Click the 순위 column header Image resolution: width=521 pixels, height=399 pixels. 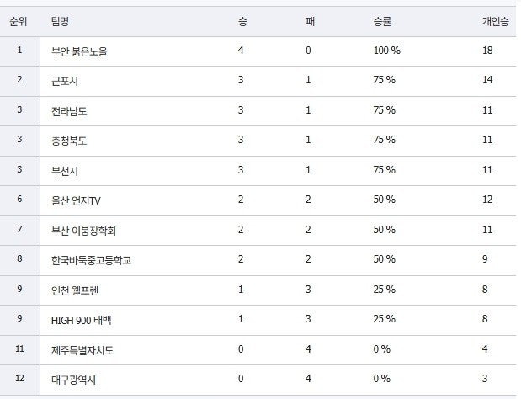coord(19,21)
